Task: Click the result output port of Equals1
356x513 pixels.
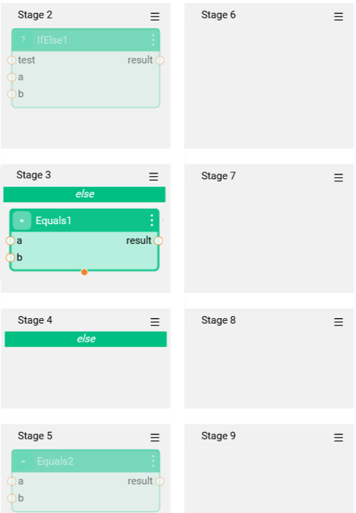Action: coord(158,241)
